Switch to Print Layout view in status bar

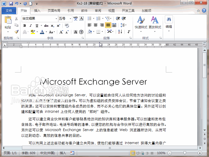pyautogui.click(x=133, y=153)
